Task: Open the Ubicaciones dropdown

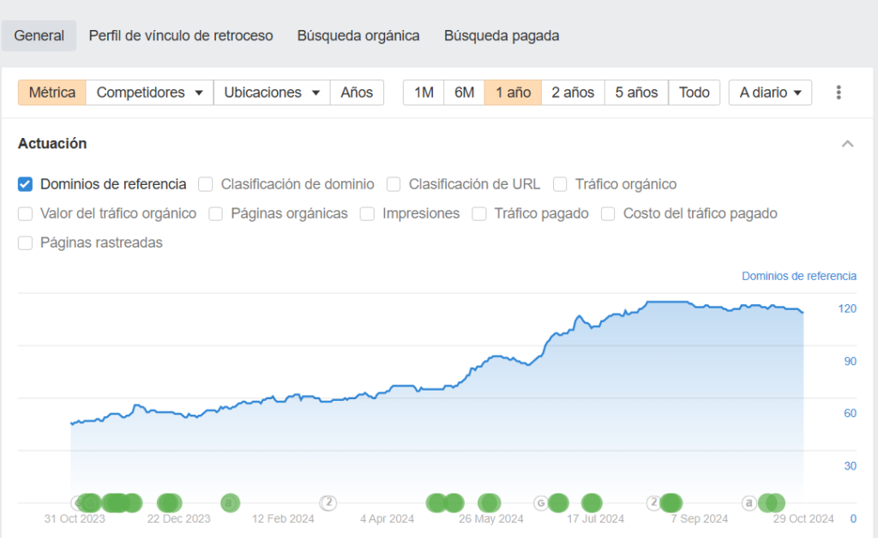Action: tap(272, 93)
